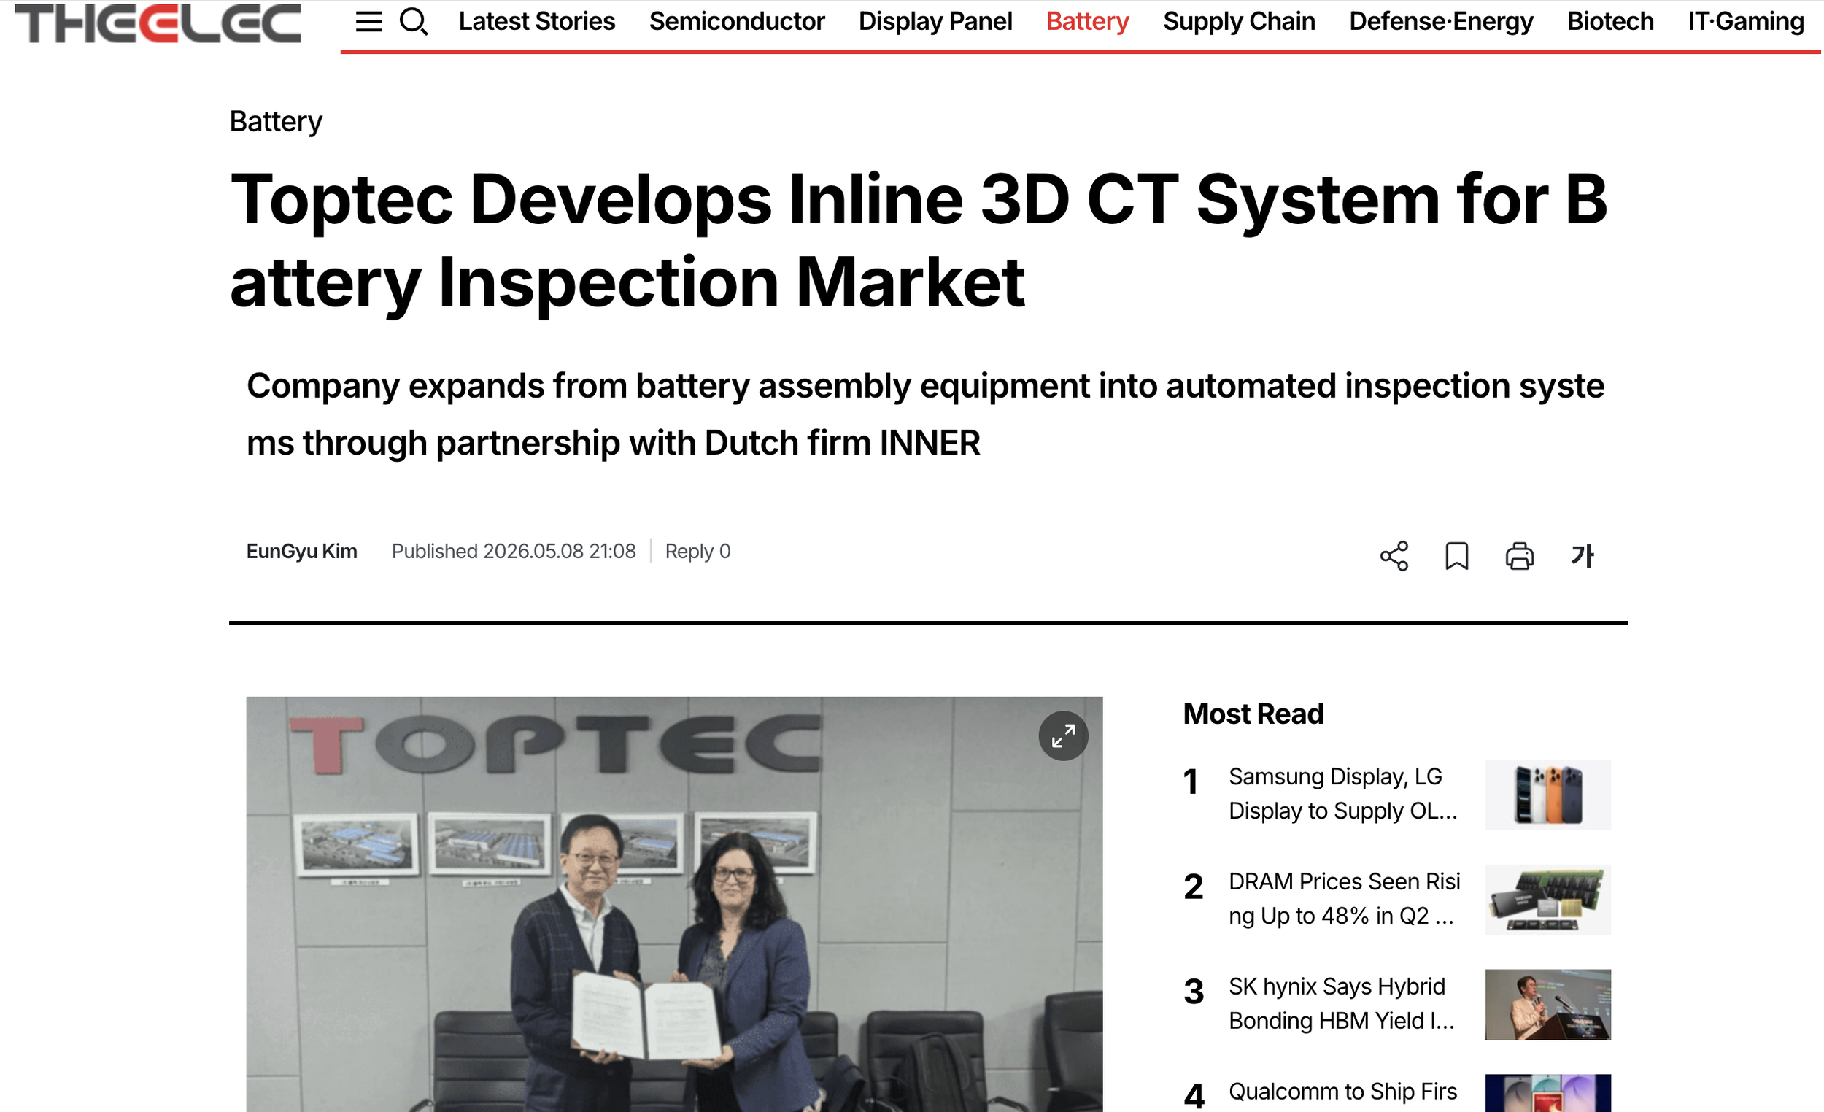Open SK hynix Hybrid Bonding story
The width and height of the screenshot is (1824, 1112).
(x=1341, y=1004)
